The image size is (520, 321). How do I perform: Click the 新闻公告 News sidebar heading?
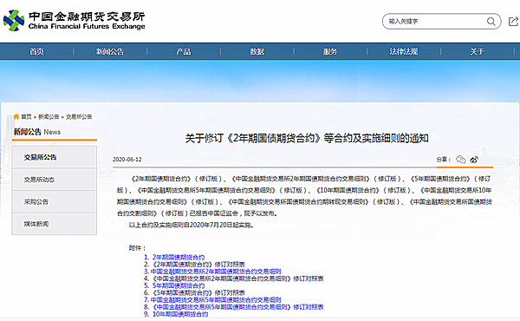click(x=36, y=132)
